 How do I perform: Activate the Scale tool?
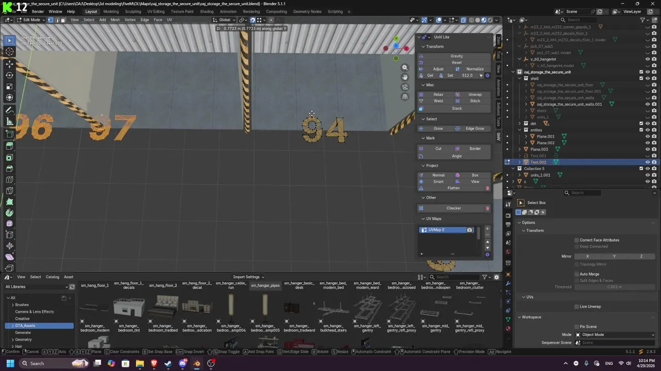pos(9,87)
